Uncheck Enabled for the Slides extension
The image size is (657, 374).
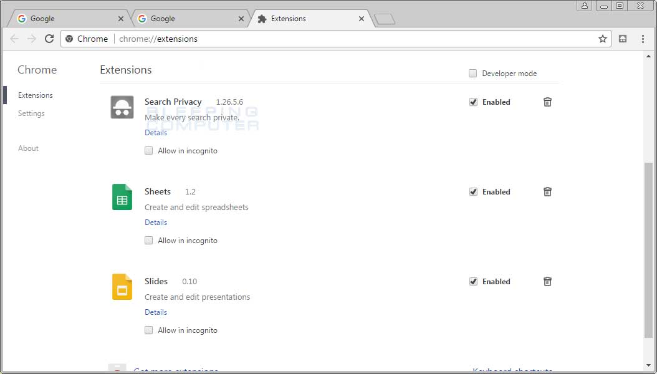click(474, 282)
